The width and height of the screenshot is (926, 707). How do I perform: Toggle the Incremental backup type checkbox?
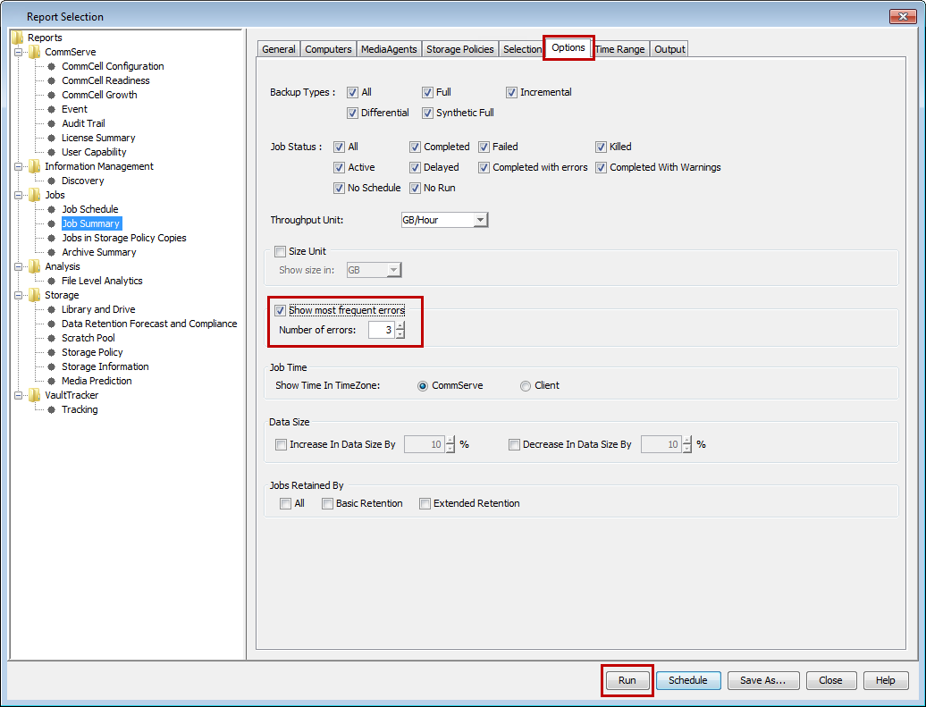point(511,92)
